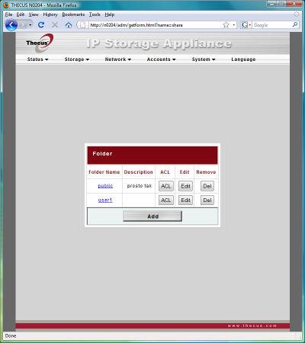Screen dimensions: 305x343
Task: Open the back history dropdown arrow
Action: tap(30, 25)
